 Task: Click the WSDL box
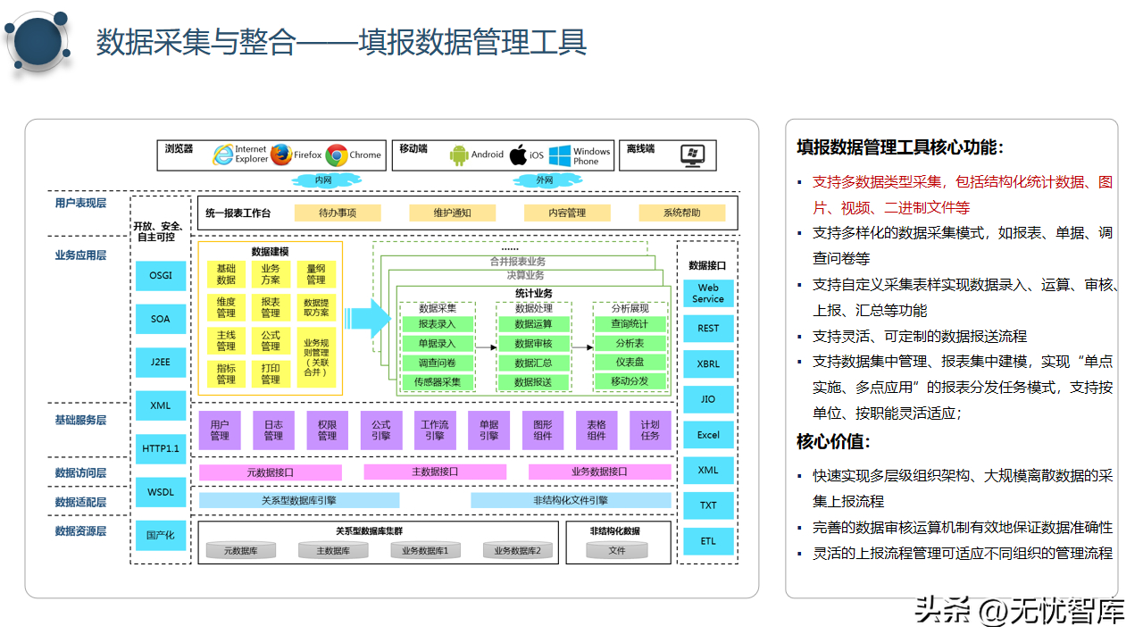pyautogui.click(x=161, y=492)
